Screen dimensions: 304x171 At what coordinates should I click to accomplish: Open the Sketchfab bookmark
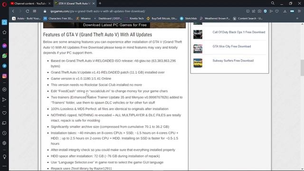[189, 19]
